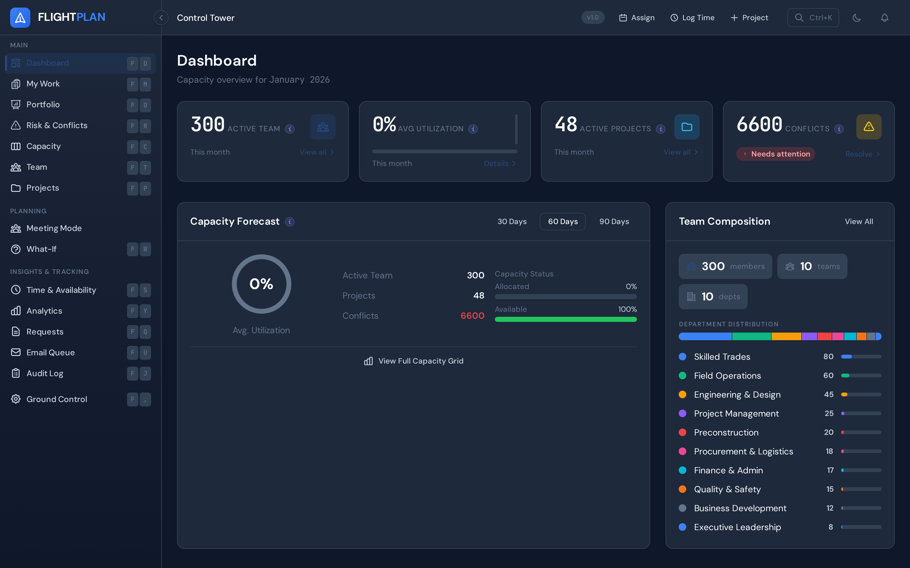910x568 pixels.
Task: Click the 10 teams chip
Action: click(812, 266)
